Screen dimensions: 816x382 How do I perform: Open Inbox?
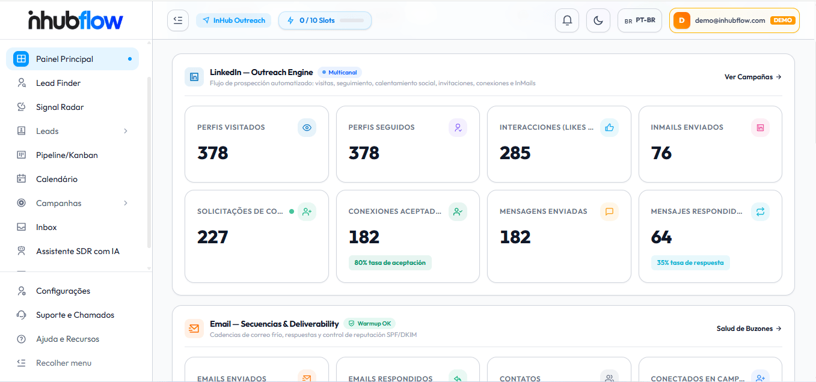(72, 227)
